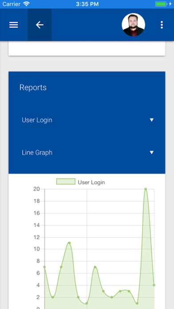
Task: Select the data point at value 11
Action: (69, 243)
